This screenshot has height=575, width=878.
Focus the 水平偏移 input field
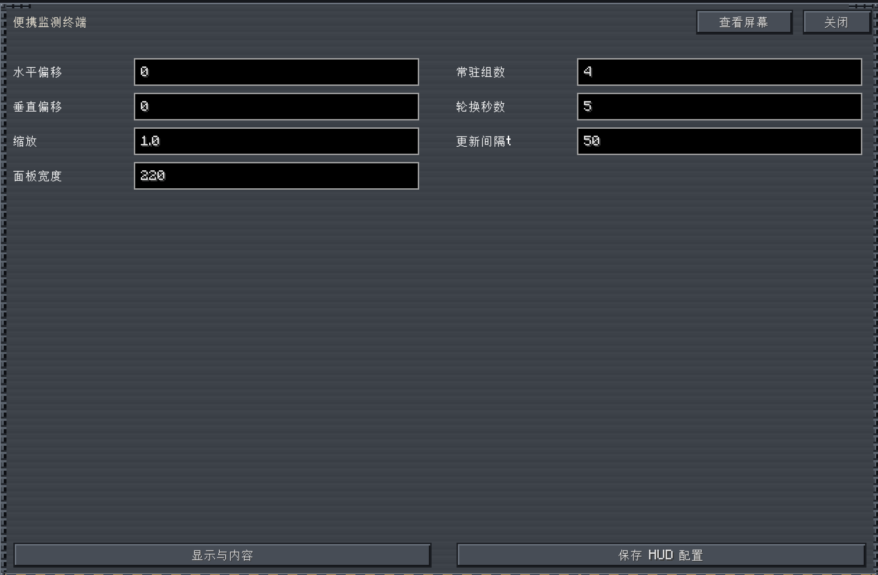point(277,72)
